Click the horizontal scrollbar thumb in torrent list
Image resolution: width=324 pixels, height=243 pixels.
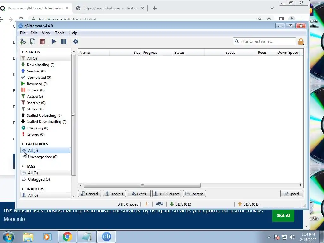[x=142, y=185]
